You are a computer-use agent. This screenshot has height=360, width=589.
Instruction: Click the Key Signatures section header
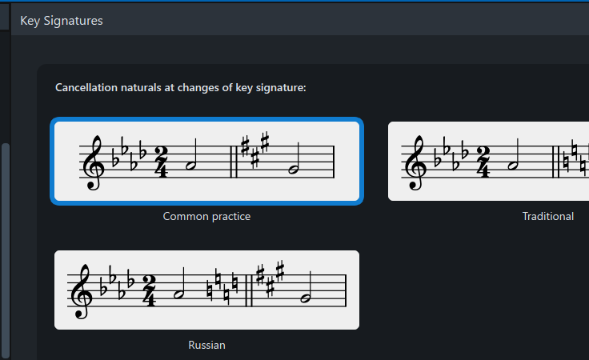coord(62,21)
